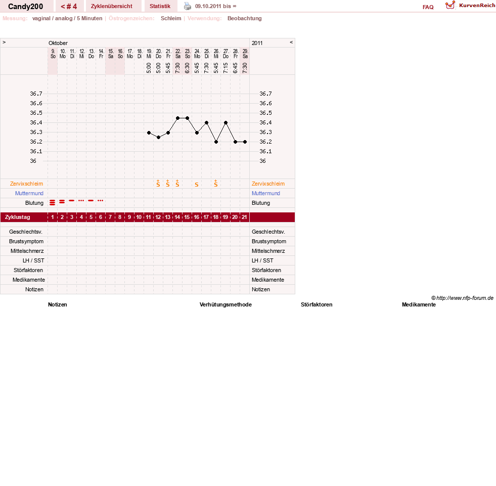This screenshot has width=496, height=486.
Task: Click the KurvenReich logo icon
Action: [x=450, y=5]
